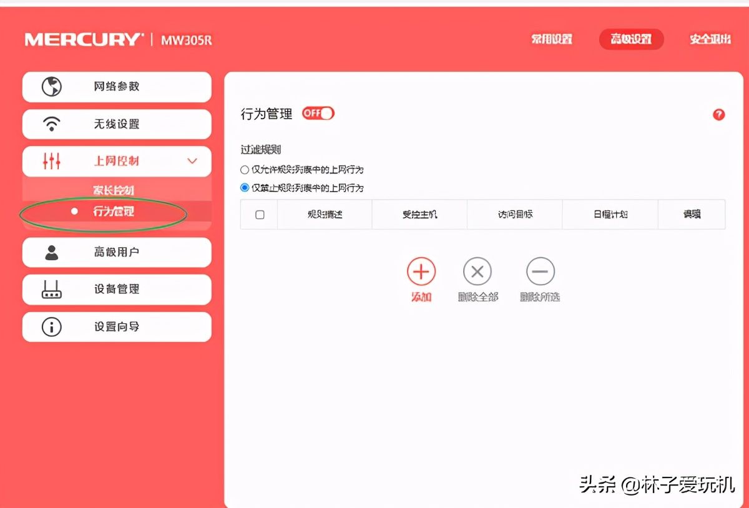This screenshot has width=749, height=508.
Task: Click the X circle 删除全部 icon
Action: pos(477,272)
